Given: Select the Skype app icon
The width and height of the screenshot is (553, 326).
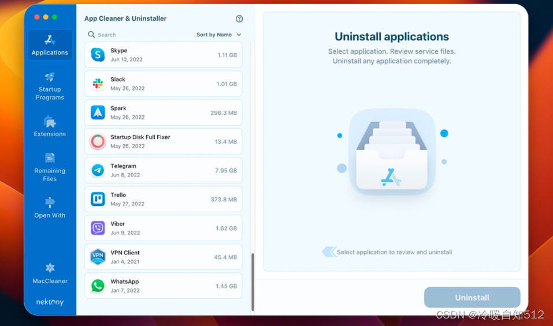Looking at the screenshot, I should (98, 55).
